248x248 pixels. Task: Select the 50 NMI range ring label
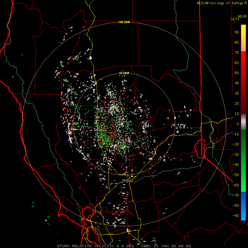coord(124,73)
